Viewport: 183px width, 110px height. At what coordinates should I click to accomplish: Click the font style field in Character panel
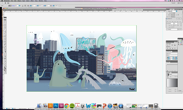click(172, 55)
